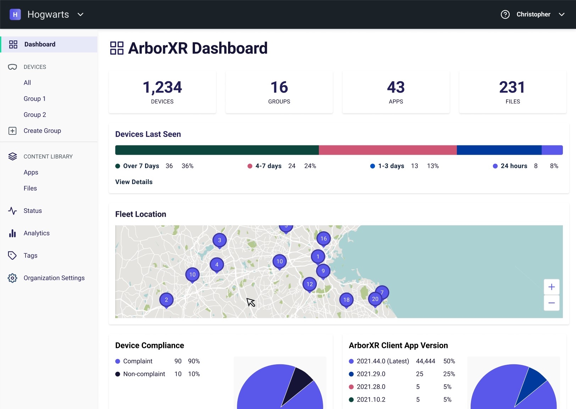Click map cluster marker 20

pyautogui.click(x=375, y=299)
